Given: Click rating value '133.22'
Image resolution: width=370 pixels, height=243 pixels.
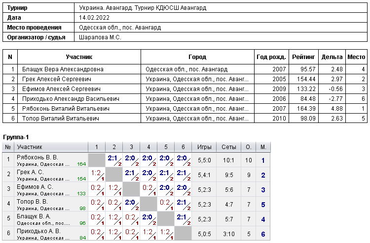Looking at the screenshot, I should point(306,89).
